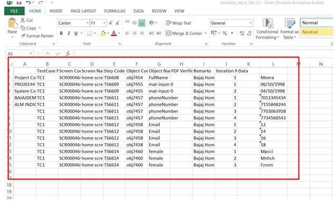Activate the Format Painter brush
Viewport: 336px width, 205px height.
(x=23, y=36)
